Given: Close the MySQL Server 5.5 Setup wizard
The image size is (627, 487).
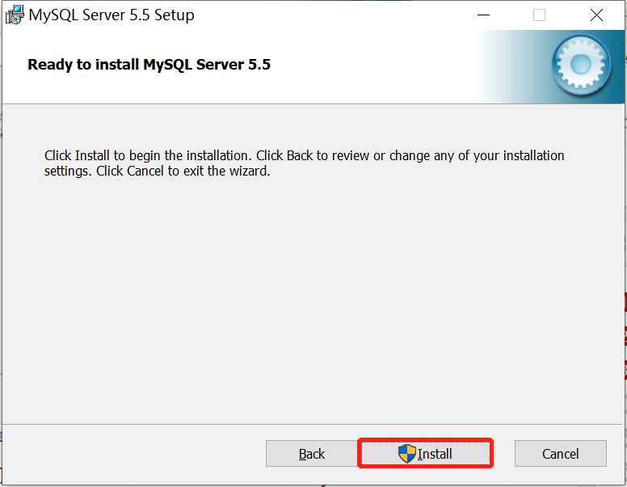Looking at the screenshot, I should coord(596,15).
